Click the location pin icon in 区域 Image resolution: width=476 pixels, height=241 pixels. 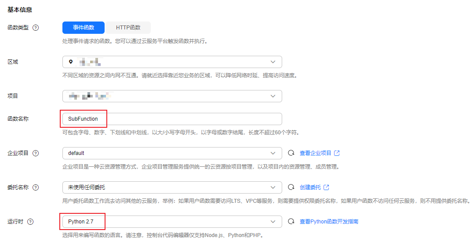coord(70,62)
